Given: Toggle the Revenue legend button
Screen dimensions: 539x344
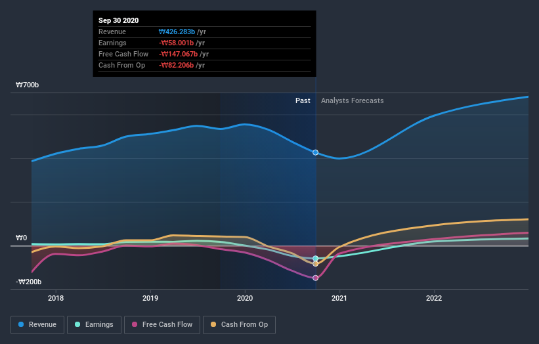Looking at the screenshot, I should click(x=37, y=325).
